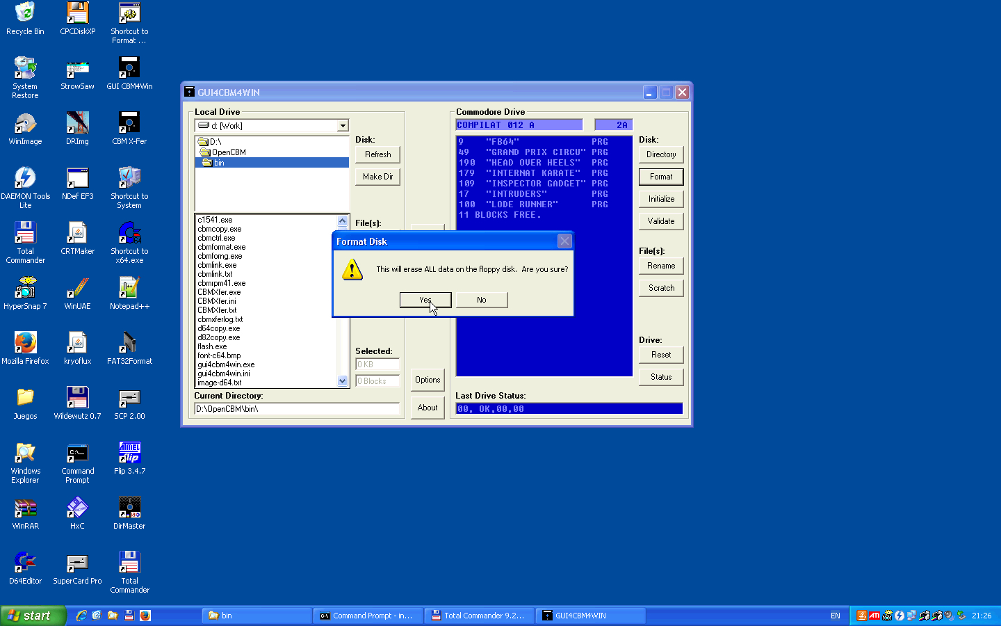Click the Rename file button
This screenshot has height=626, width=1001.
(x=661, y=266)
